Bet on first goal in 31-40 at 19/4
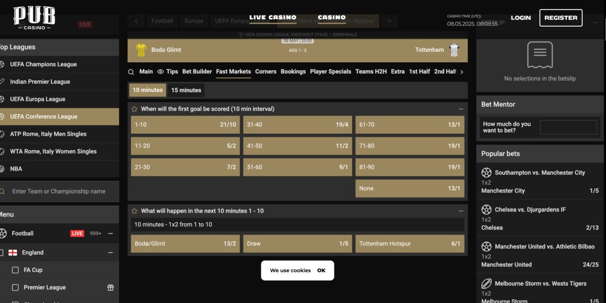 (x=297, y=125)
